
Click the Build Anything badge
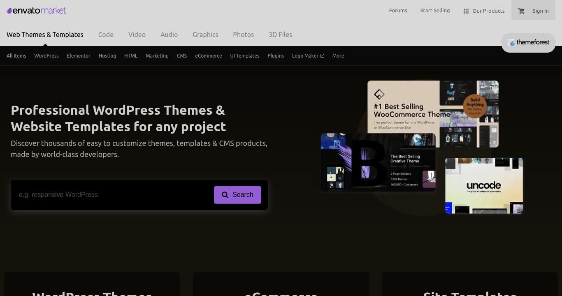[475, 107]
